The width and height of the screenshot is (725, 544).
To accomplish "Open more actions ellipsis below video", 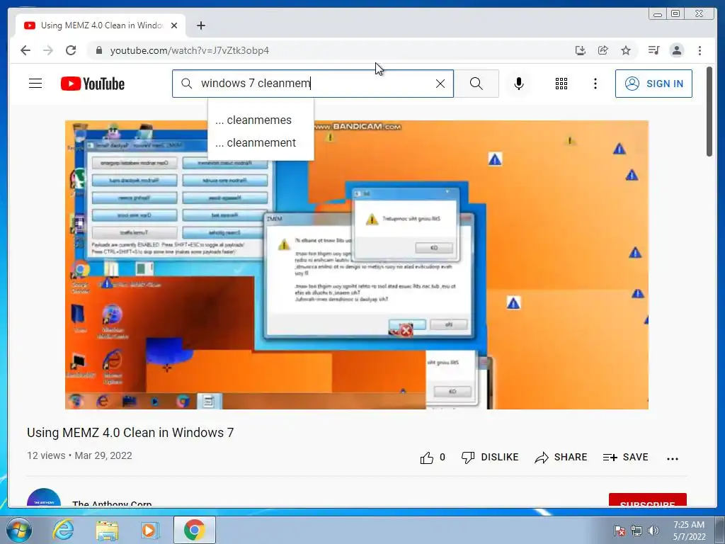I will (673, 458).
